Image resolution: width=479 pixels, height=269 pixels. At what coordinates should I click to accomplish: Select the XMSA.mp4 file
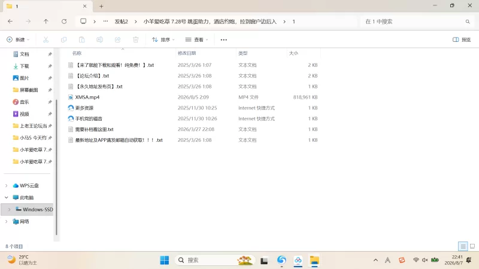[x=87, y=97]
